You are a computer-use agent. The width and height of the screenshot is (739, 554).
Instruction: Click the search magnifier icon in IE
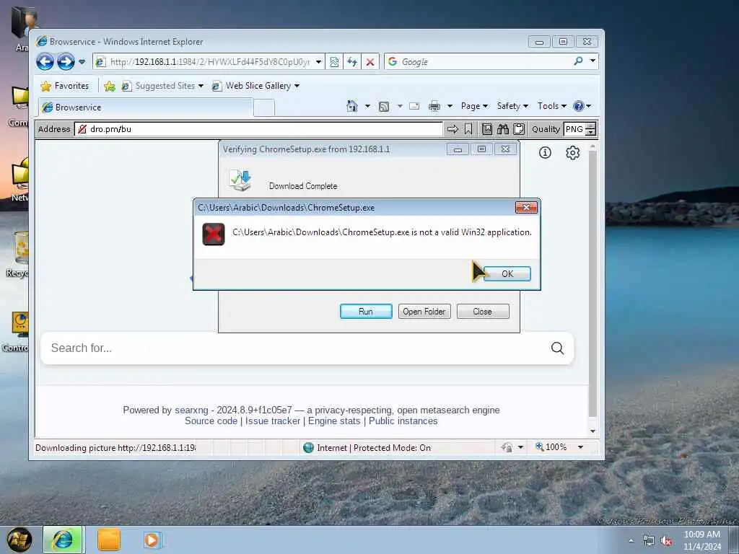578,61
